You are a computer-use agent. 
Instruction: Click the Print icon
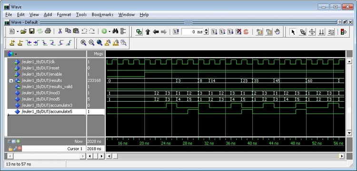[x=48, y=31]
